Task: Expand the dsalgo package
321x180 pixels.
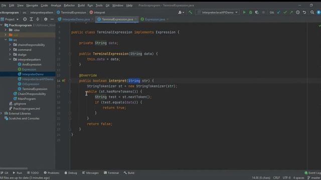Action: click(10, 54)
